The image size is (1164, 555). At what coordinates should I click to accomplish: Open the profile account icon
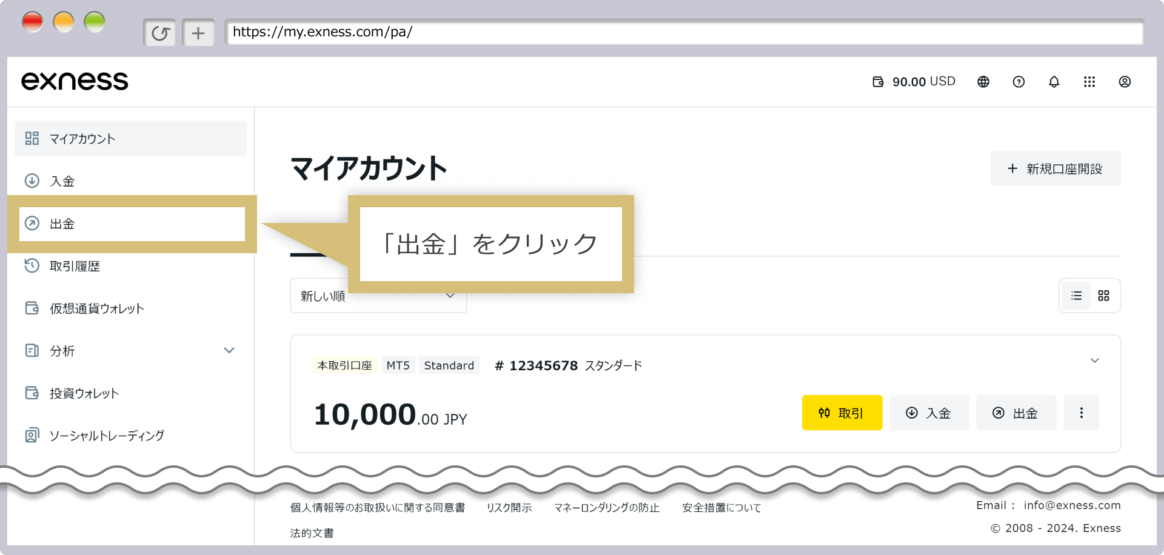click(x=1125, y=81)
